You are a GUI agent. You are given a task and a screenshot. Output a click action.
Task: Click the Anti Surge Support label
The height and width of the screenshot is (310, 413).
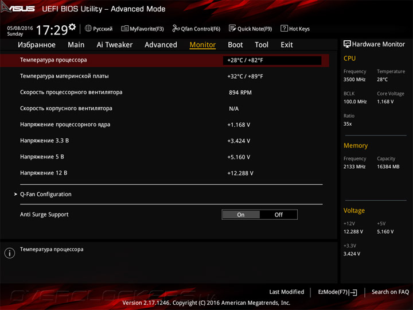pos(44,214)
